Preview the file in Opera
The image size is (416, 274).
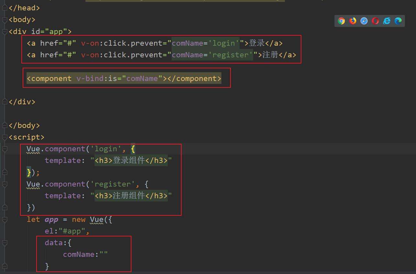pos(375,21)
